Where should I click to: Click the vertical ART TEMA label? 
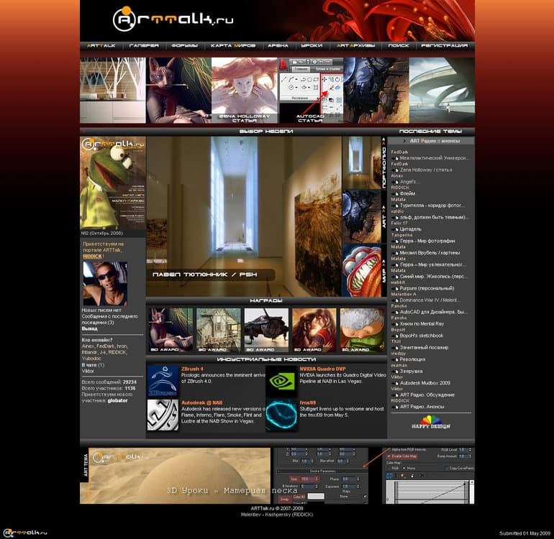click(86, 465)
